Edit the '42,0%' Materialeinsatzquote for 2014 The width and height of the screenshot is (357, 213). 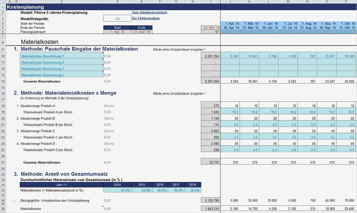click(x=117, y=190)
